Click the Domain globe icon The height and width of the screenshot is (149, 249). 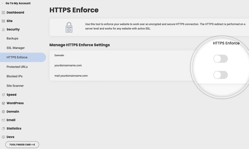click(x=3, y=112)
